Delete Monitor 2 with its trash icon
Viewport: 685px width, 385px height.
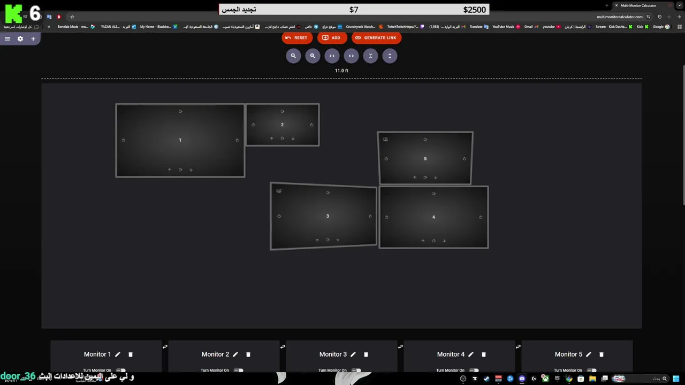coord(248,354)
